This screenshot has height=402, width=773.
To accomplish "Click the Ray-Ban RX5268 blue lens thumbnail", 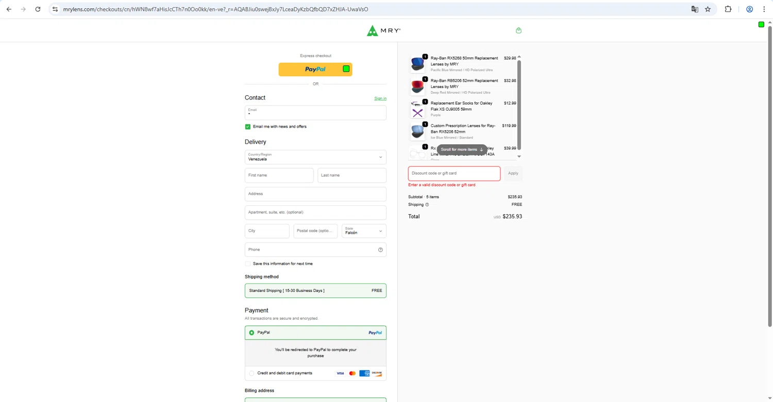I will [x=417, y=64].
